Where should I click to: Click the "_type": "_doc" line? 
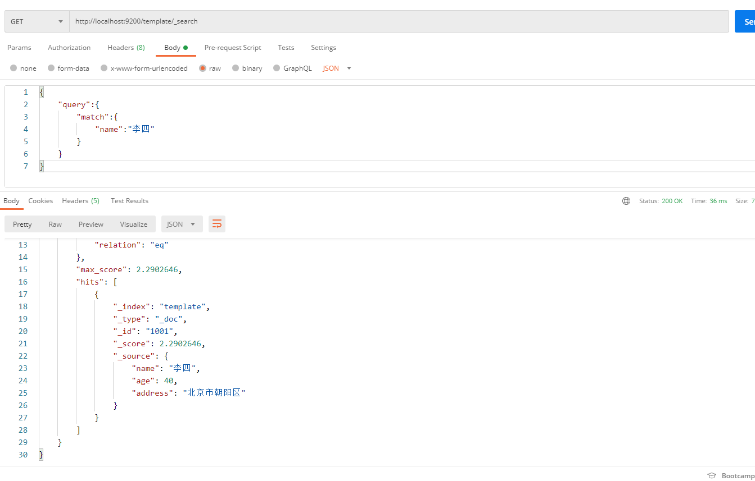[x=150, y=319]
